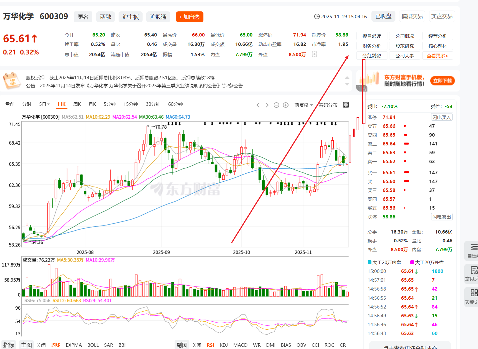Image resolution: width=478 pixels, height=349 pixels.
Task: Click the clock icon beside timestamp
Action: click(x=317, y=17)
